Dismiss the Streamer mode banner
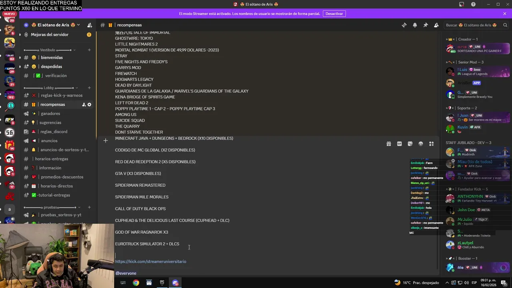Image resolution: width=512 pixels, height=288 pixels. (x=505, y=14)
